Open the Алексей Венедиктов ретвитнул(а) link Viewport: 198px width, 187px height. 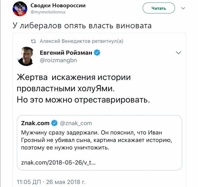coord(81,41)
